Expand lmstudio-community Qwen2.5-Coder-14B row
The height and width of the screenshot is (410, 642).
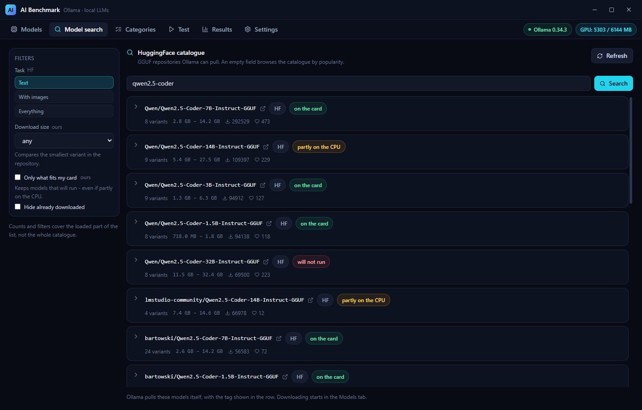[x=136, y=298]
